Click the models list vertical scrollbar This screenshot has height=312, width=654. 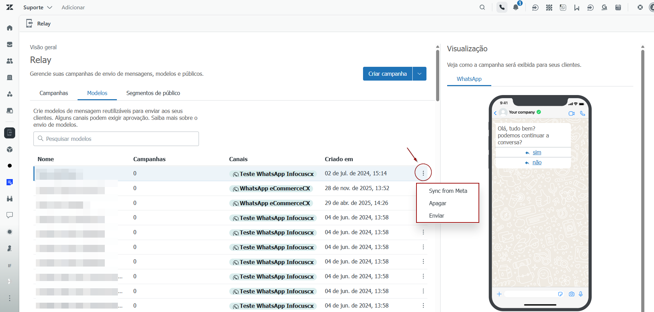pos(437,75)
